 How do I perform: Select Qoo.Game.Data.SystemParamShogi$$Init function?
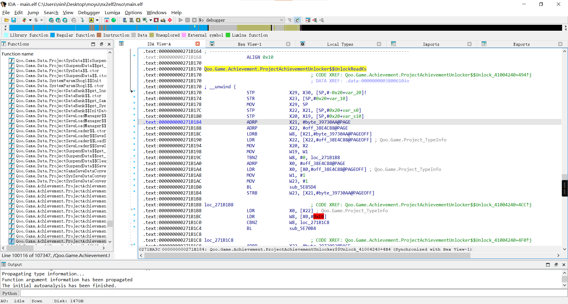click(59, 81)
